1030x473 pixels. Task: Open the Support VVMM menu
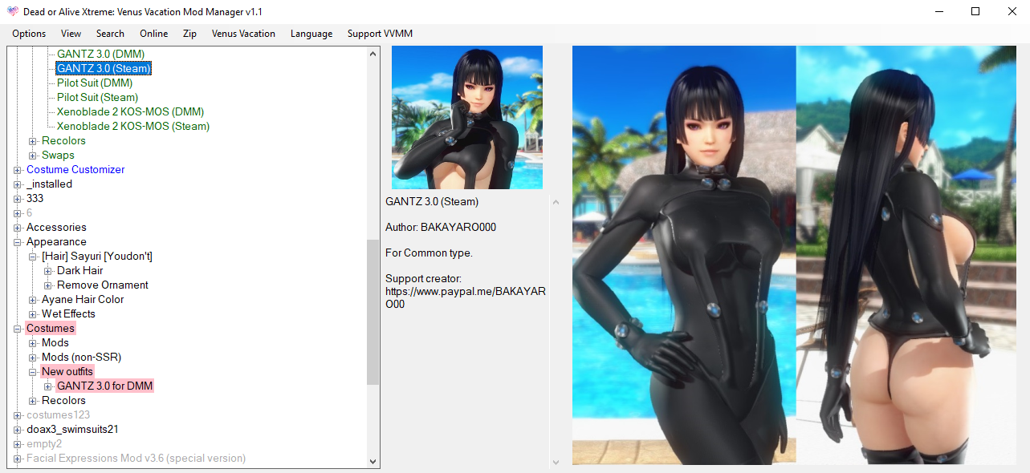tap(380, 34)
